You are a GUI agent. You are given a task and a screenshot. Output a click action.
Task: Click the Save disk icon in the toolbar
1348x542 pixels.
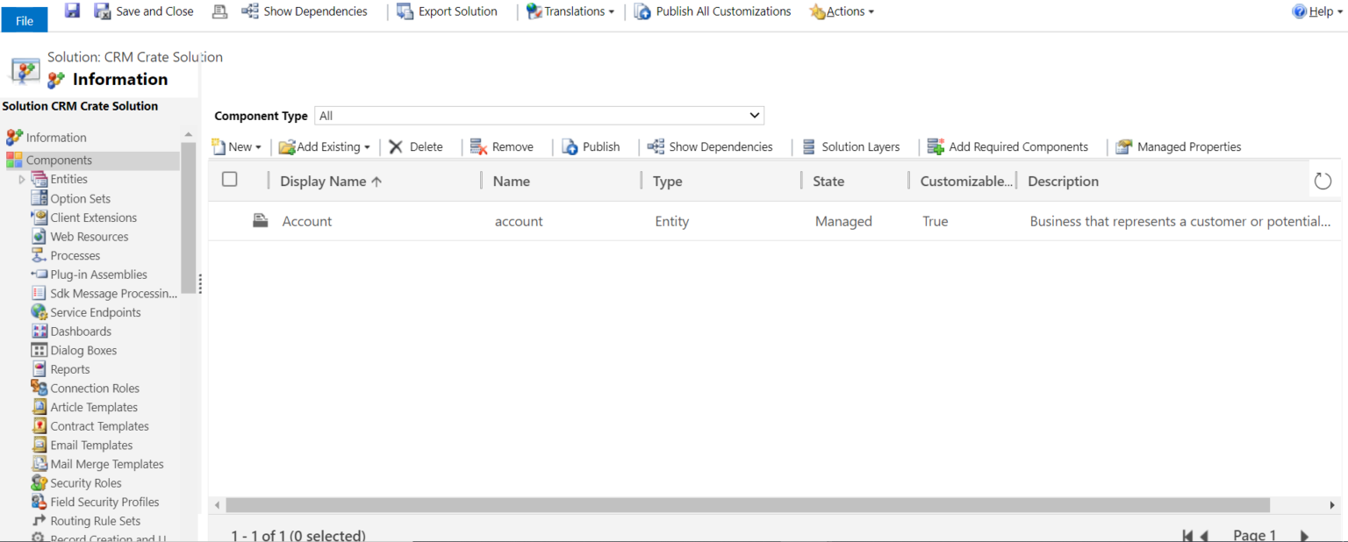click(73, 11)
